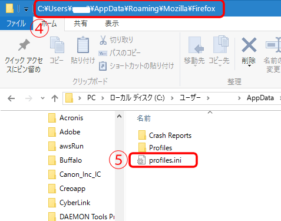Click the クイック アクセスにピン留め pin icon
The image size is (281, 221).
[x=24, y=45]
